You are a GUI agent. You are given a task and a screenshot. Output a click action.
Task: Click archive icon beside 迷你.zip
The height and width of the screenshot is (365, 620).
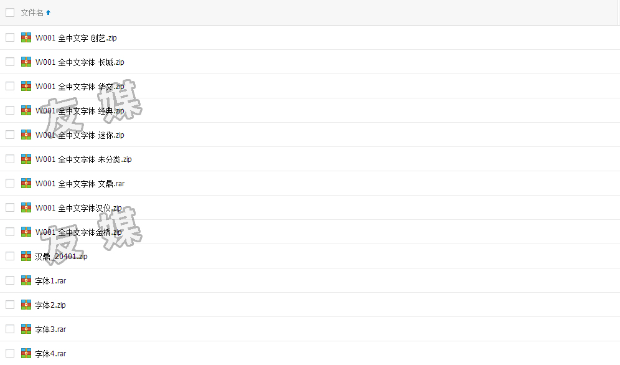26,135
